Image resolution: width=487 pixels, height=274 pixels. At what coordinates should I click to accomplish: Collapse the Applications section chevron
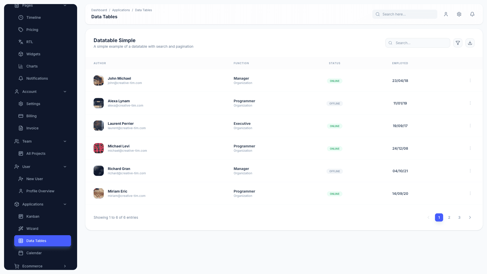65,204
